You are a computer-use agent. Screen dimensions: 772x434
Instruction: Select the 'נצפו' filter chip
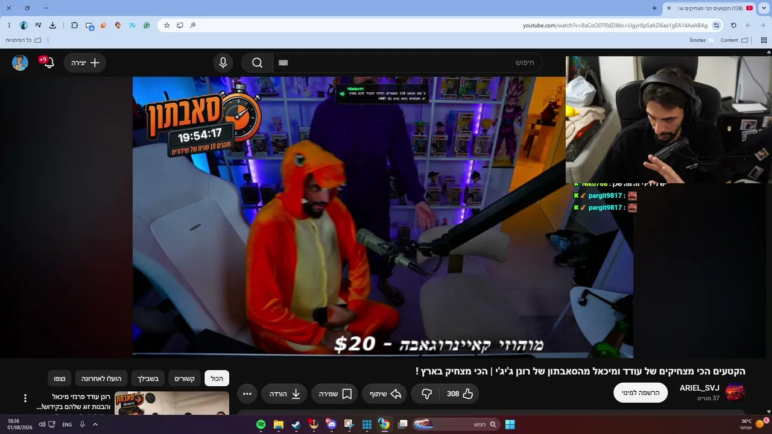tap(60, 379)
